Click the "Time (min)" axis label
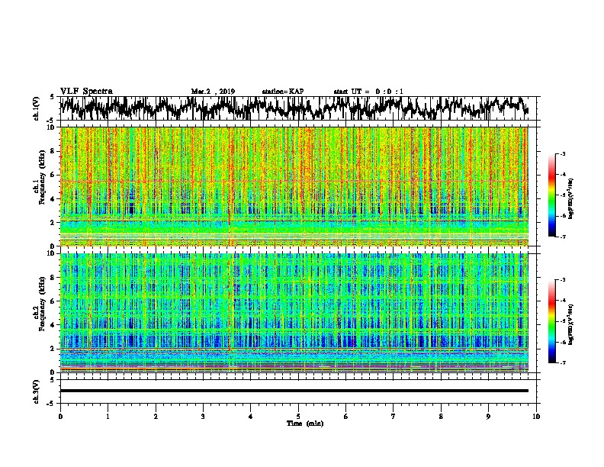 (x=305, y=424)
